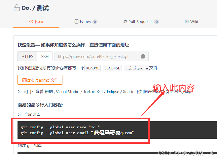Open the TortoiseGit link
This screenshot has width=218, height=158.
pyautogui.click(x=93, y=92)
